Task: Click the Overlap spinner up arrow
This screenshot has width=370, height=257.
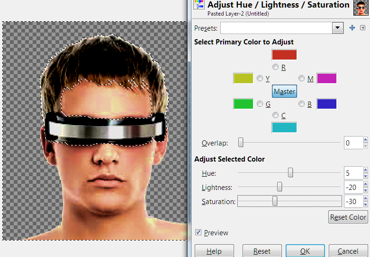Action: (365, 140)
